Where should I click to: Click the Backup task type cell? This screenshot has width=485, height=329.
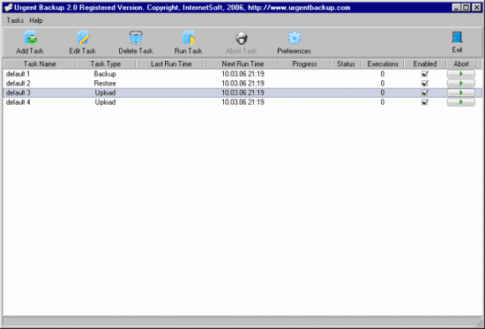point(105,74)
